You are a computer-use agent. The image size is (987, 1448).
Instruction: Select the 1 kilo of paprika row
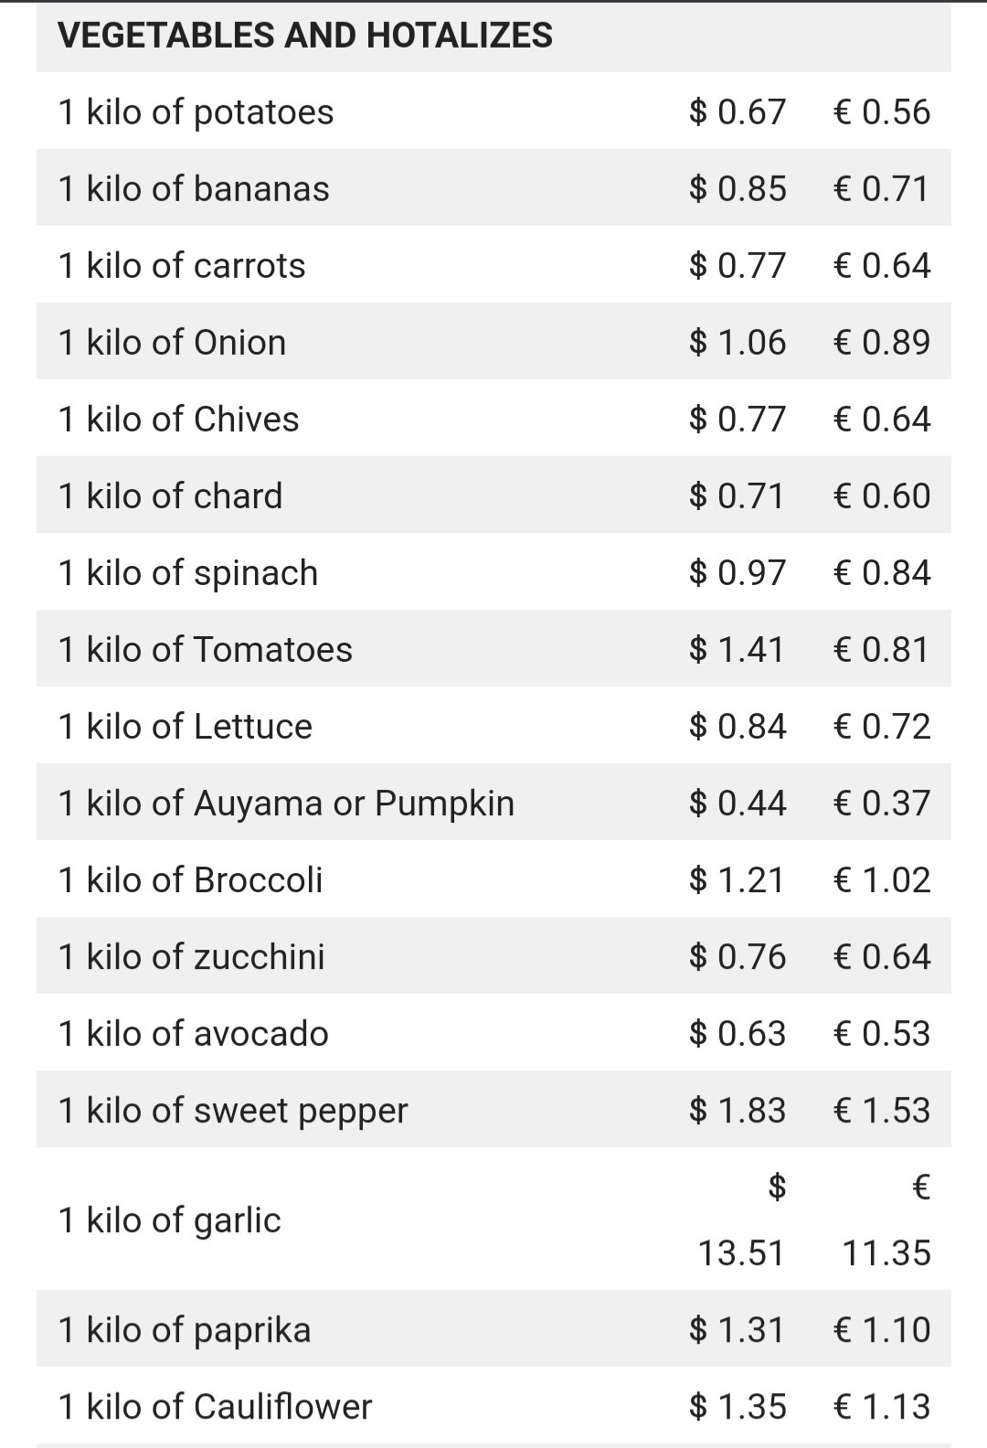pos(493,1329)
